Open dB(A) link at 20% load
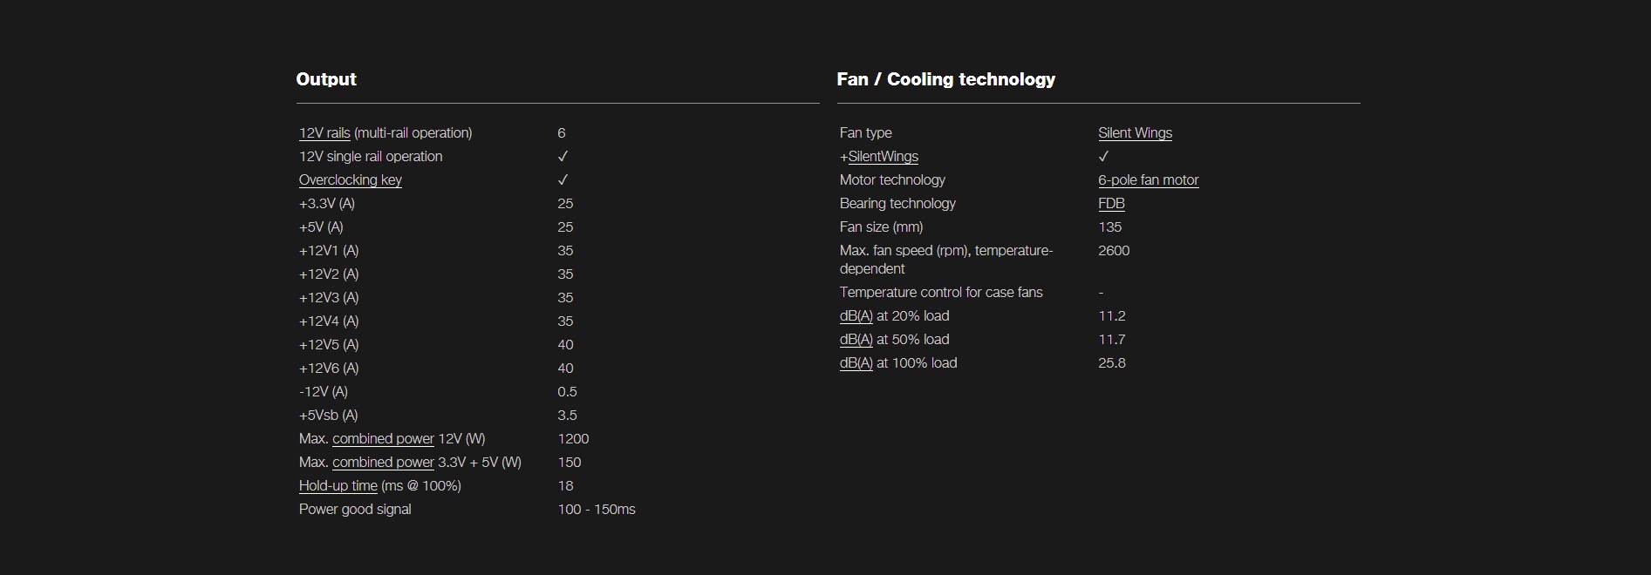The height and width of the screenshot is (575, 1651). (856, 316)
